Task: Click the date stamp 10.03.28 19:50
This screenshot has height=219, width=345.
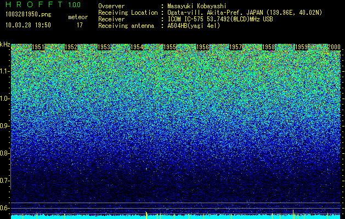Action: click(28, 25)
